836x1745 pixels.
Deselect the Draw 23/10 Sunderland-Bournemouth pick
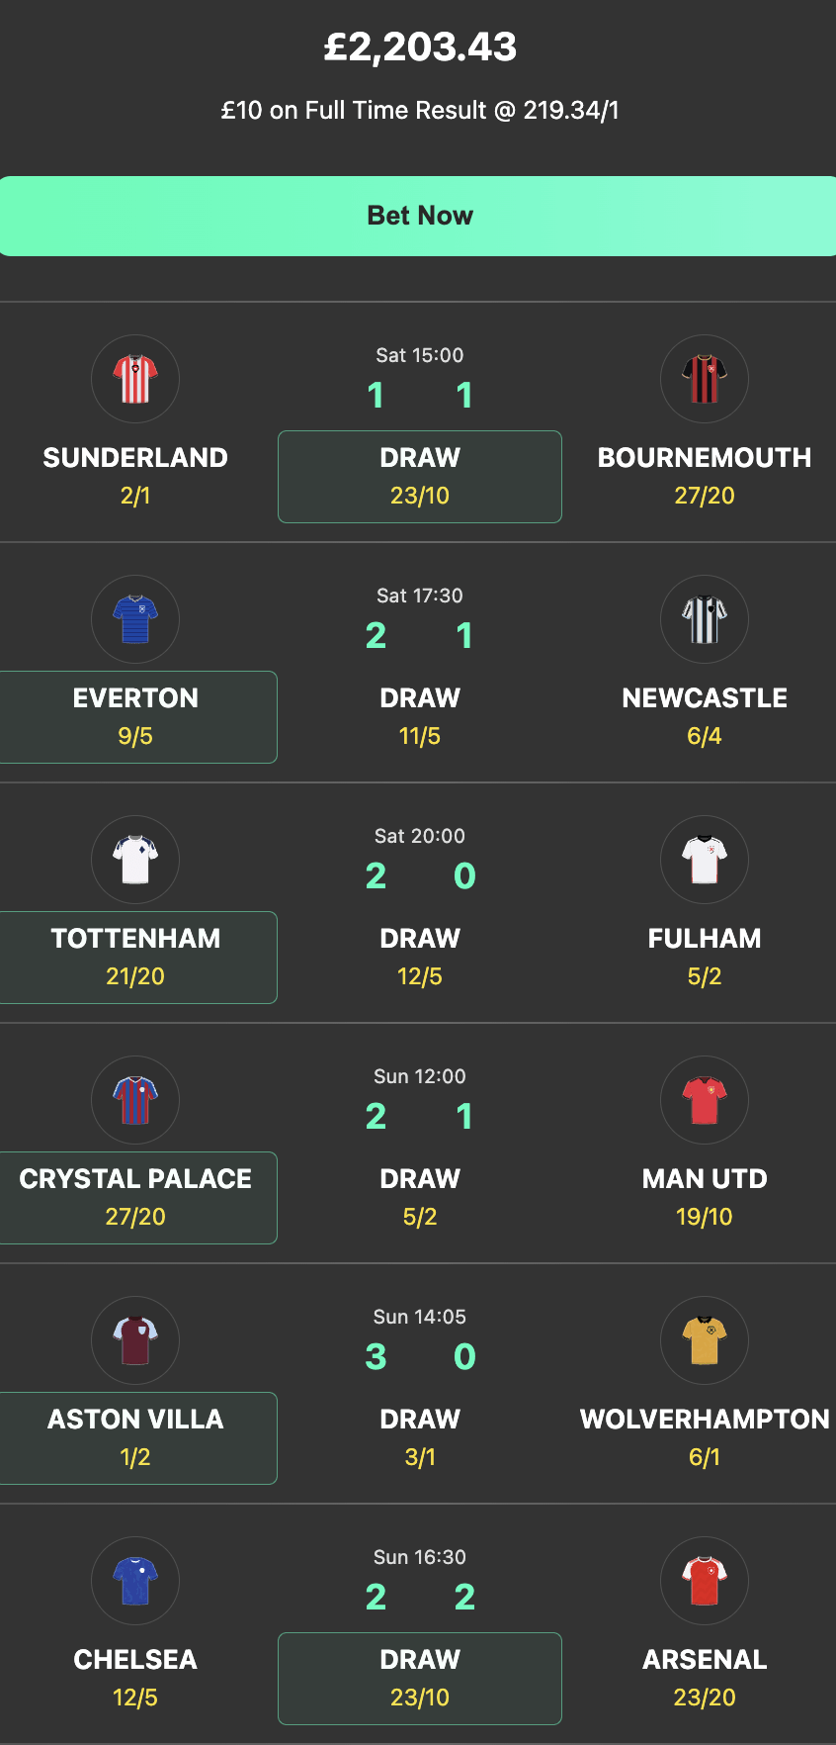(419, 476)
